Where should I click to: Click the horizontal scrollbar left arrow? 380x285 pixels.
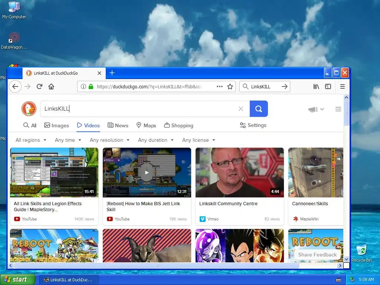10,266
